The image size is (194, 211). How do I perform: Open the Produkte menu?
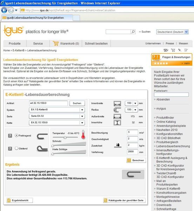pyautogui.click(x=15, y=44)
